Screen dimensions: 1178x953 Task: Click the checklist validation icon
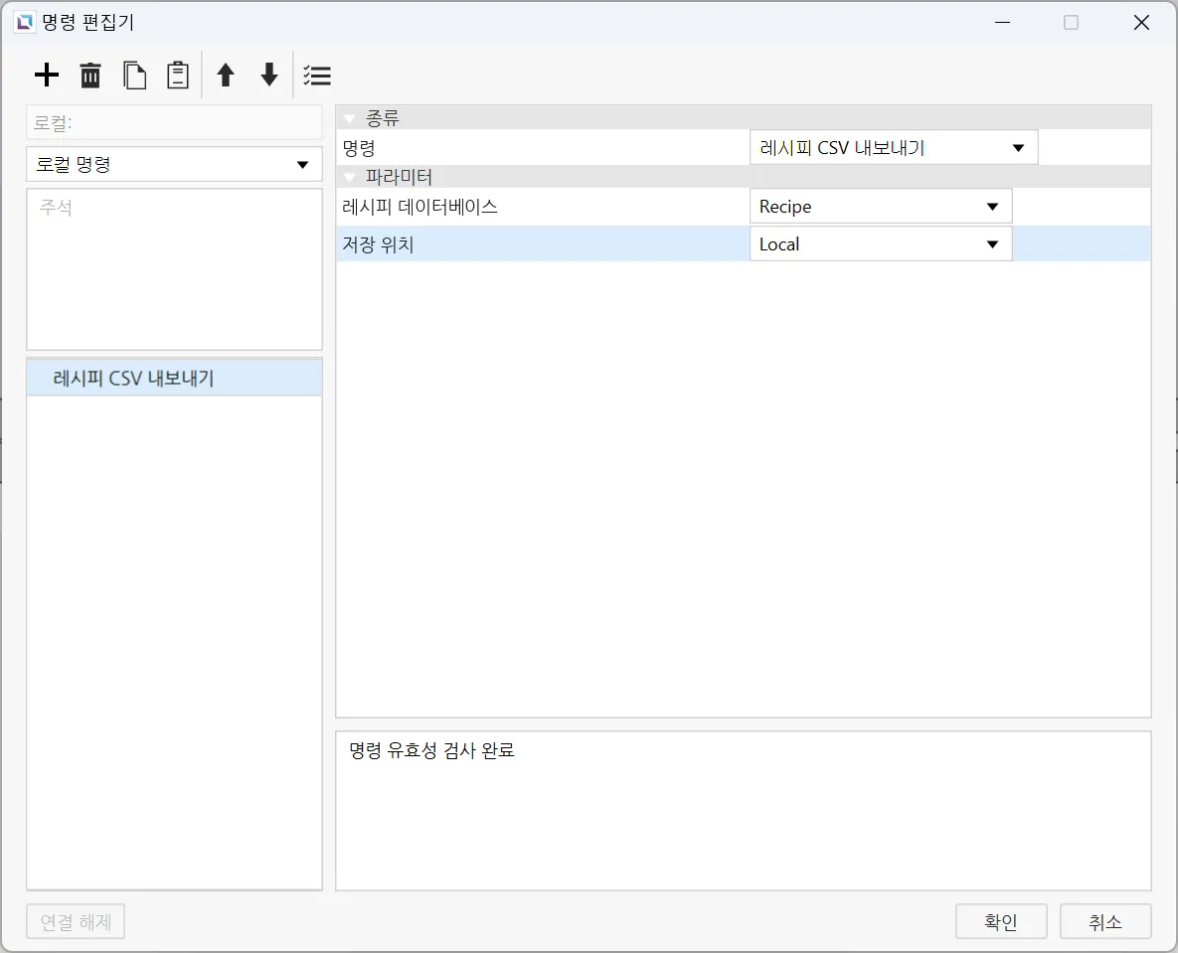click(x=317, y=76)
